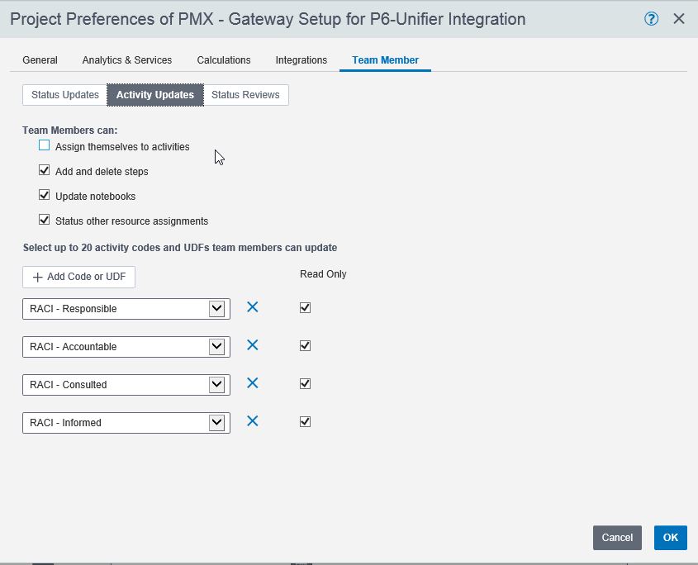Toggle Update notebooks checkbox
The image size is (698, 565).
point(45,196)
